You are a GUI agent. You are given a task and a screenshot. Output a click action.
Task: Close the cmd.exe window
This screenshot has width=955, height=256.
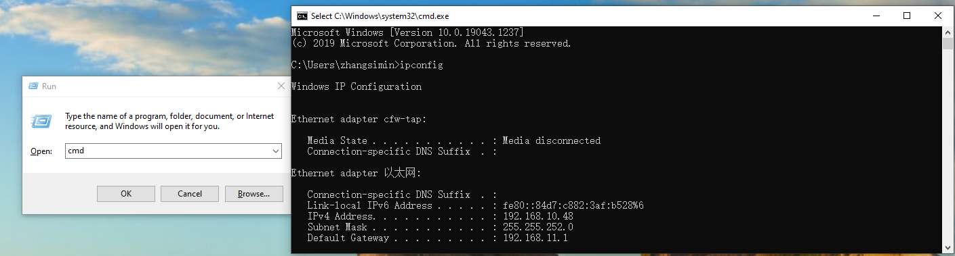pyautogui.click(x=938, y=16)
